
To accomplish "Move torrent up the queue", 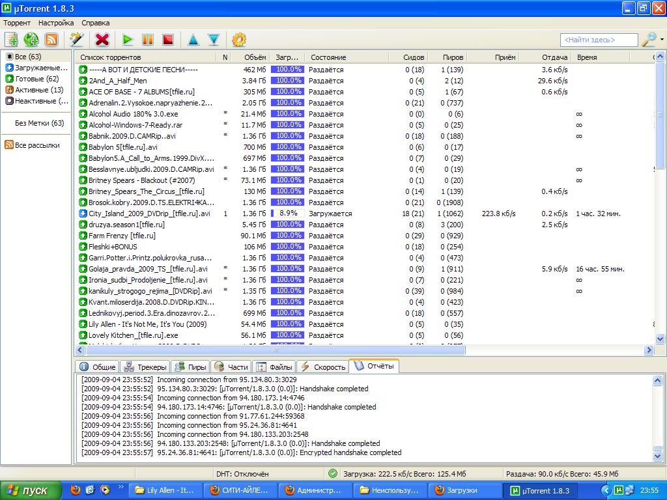I will pos(193,40).
